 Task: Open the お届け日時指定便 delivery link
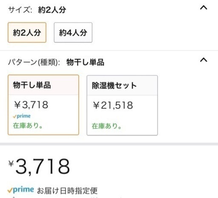67,190
